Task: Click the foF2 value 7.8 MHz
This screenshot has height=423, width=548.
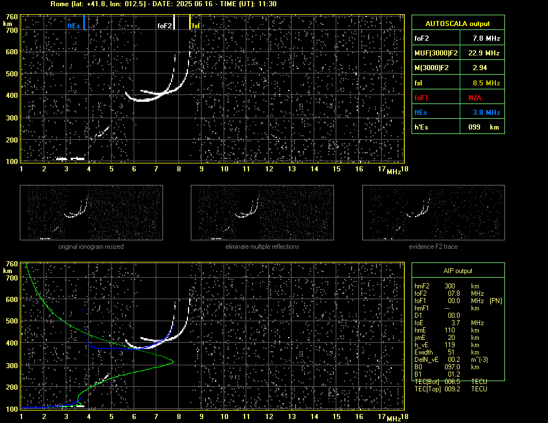Action: point(486,38)
